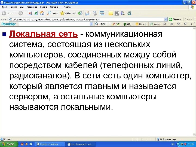The image size is (196, 147).
Task: Open Search with magnifier icon
Action: click(52, 13)
